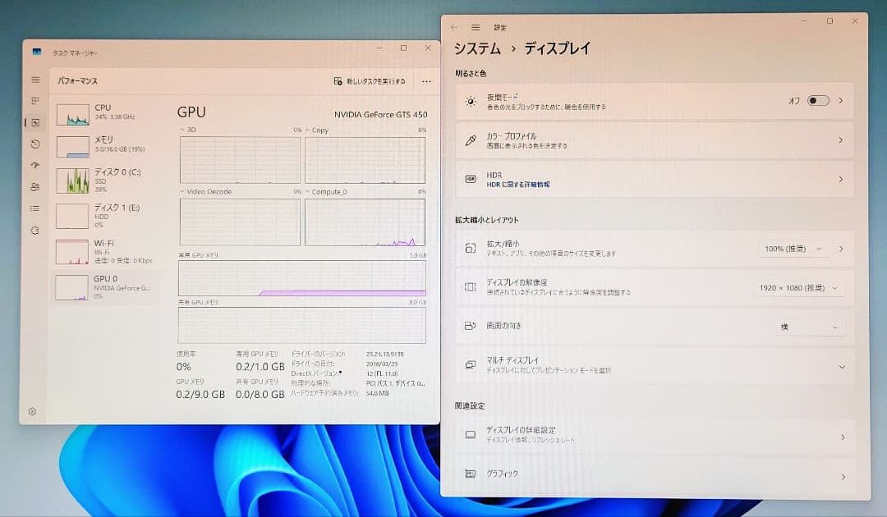Open Startup apps view in Task Manager
The width and height of the screenshot is (887, 517).
tap(34, 166)
